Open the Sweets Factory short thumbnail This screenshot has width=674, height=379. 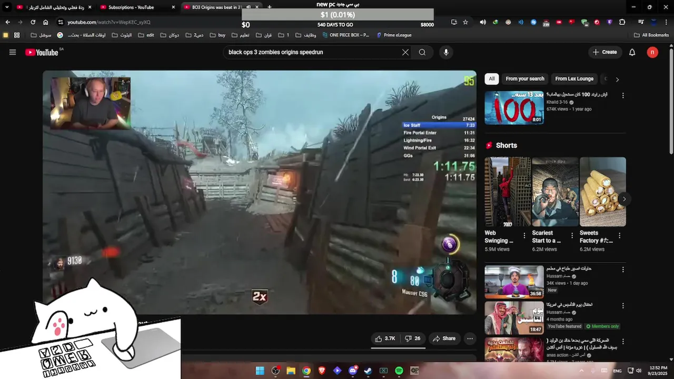(x=603, y=192)
